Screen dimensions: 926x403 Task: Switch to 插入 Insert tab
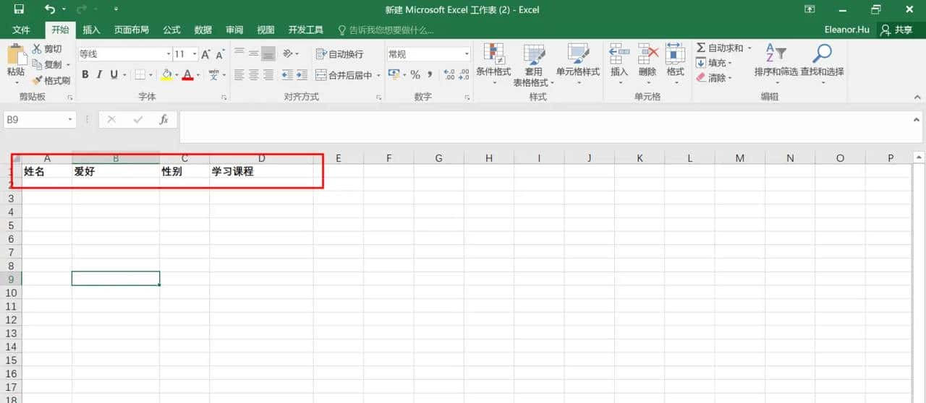[91, 30]
